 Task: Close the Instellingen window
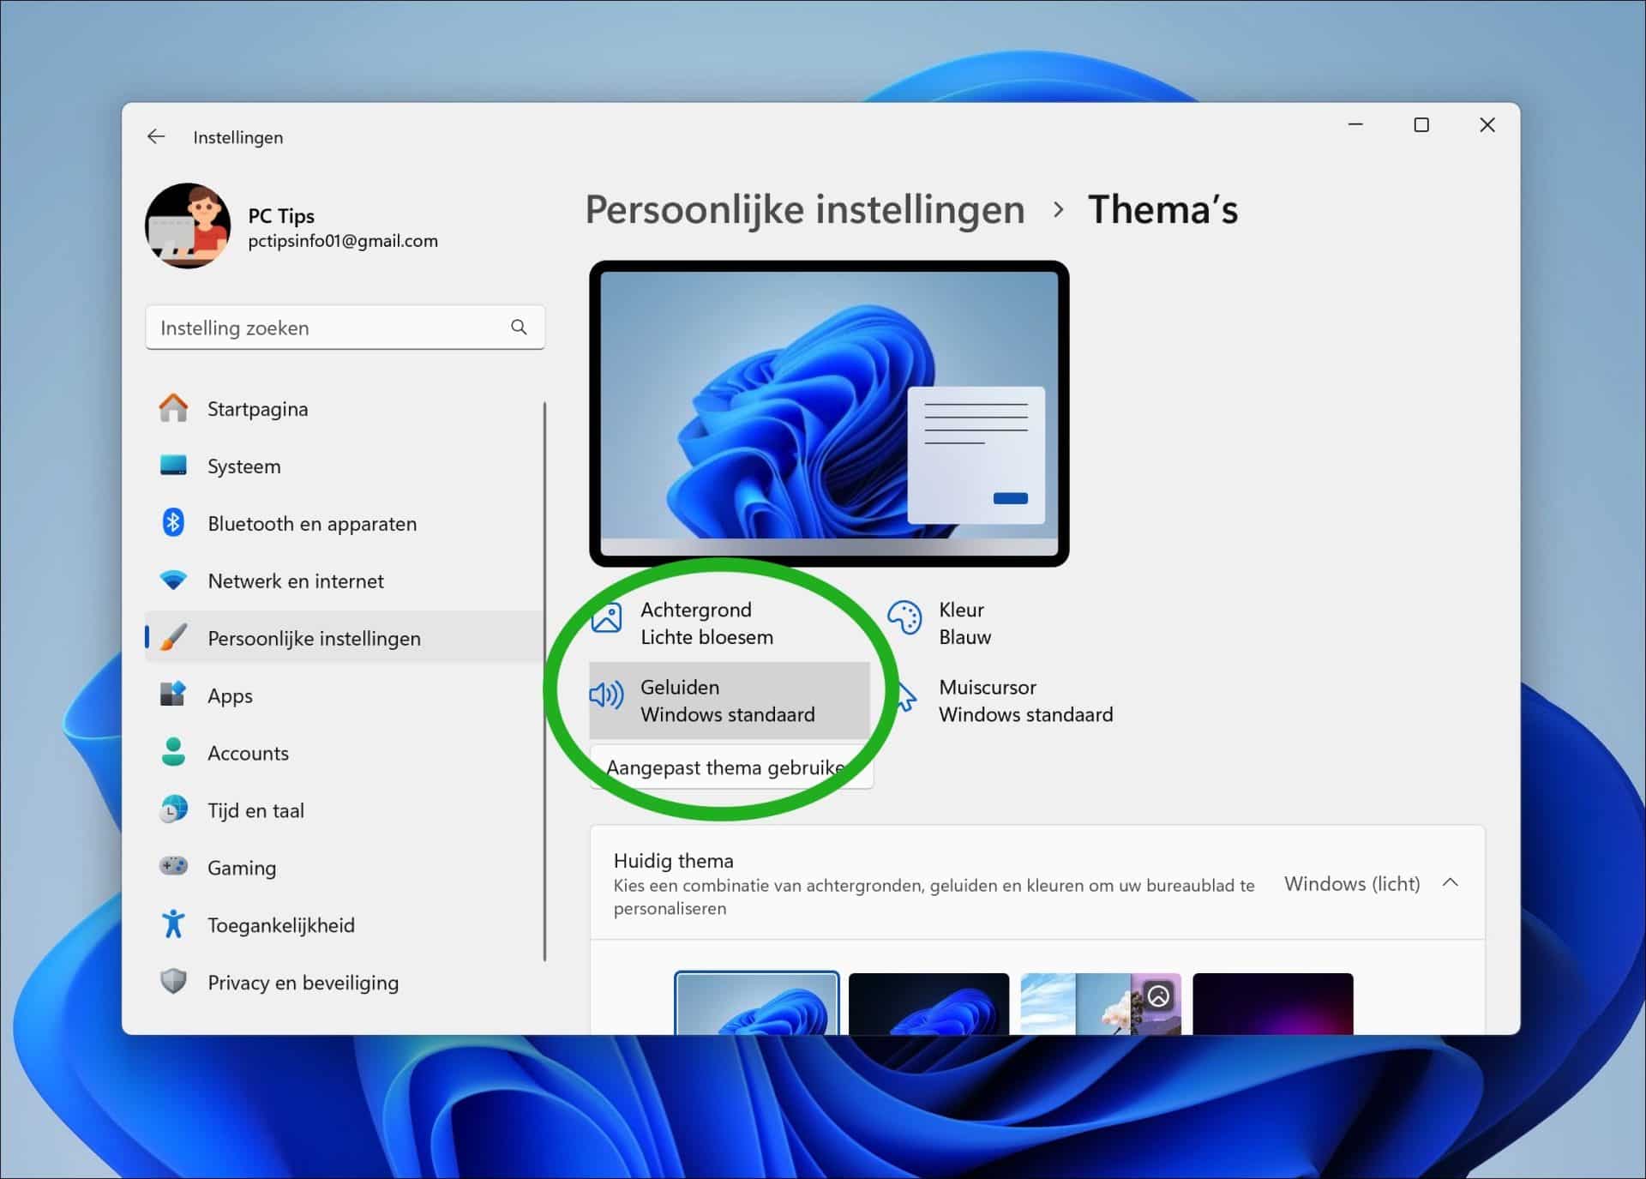coord(1487,125)
